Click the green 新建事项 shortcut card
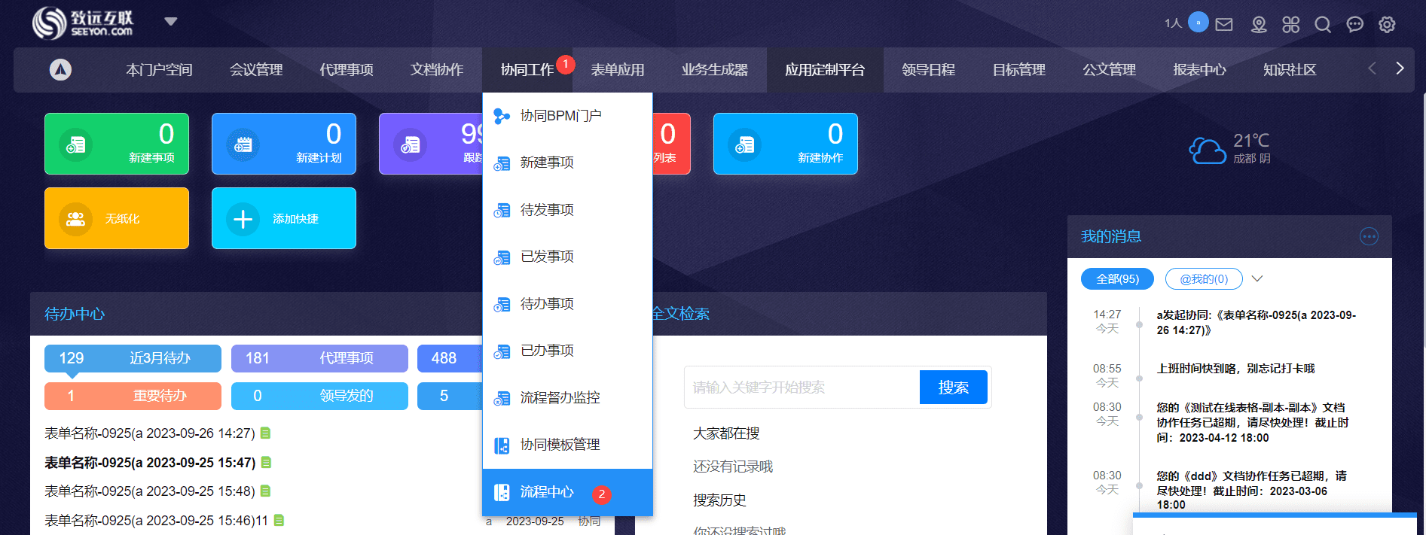This screenshot has width=1426, height=535. click(x=117, y=144)
